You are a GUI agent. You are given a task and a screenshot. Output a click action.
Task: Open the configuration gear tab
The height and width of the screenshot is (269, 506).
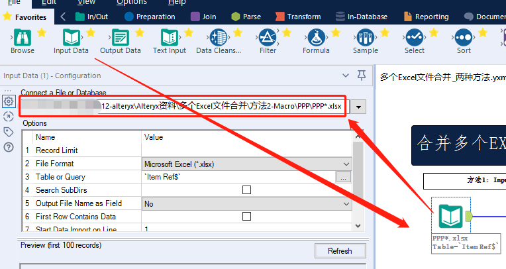[9, 101]
